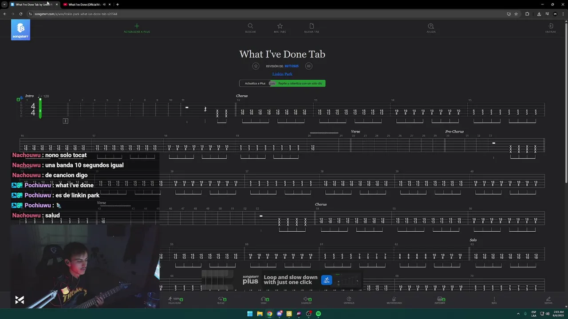This screenshot has height=319, width=568.
Task: Open the browser downloads icon
Action: 539,14
